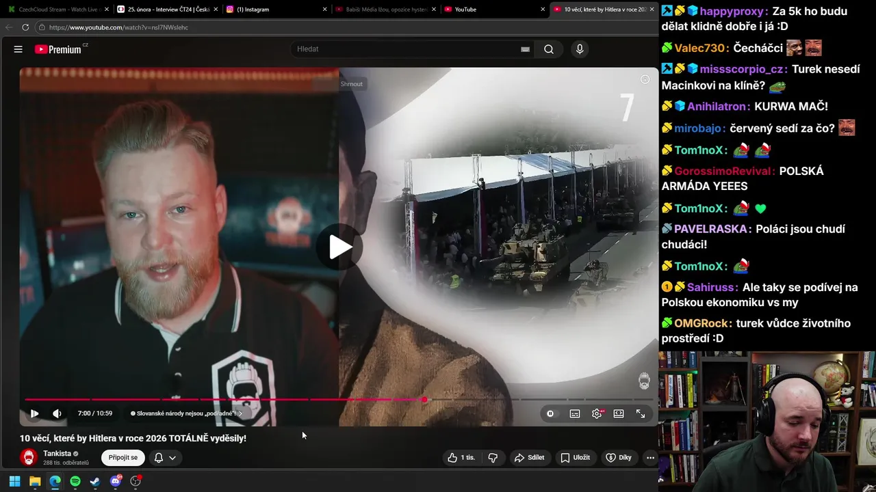
Task: Open the more actions three-dot menu
Action: (x=650, y=457)
